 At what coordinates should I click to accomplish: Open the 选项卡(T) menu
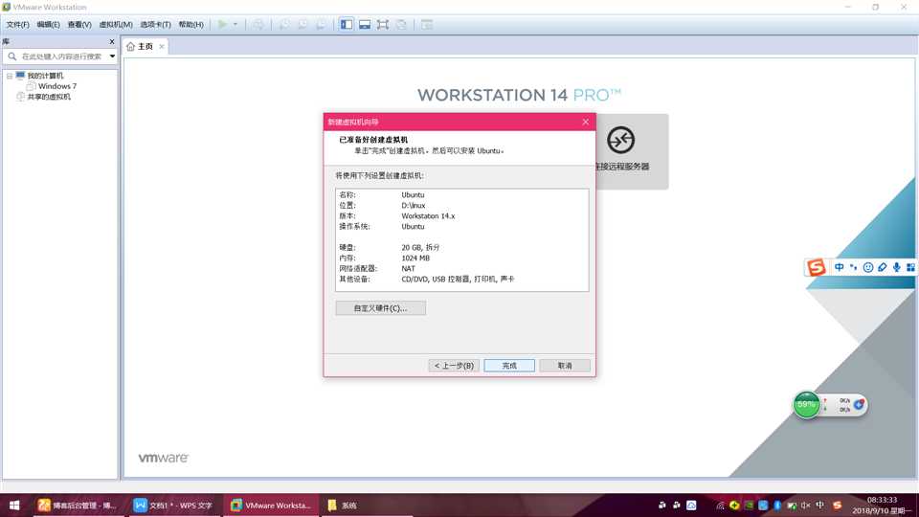[155, 25]
